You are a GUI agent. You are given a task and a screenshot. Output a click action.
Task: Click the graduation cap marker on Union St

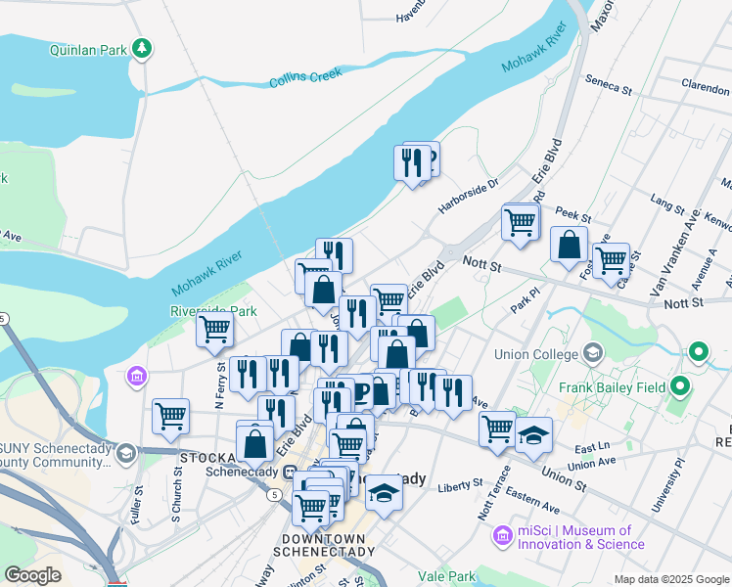coord(533,438)
